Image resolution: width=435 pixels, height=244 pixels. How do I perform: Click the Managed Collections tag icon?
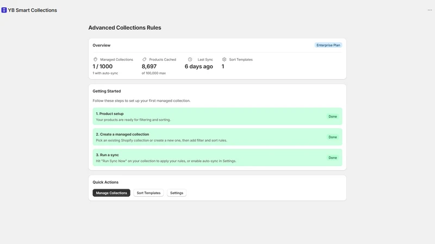[96, 60]
